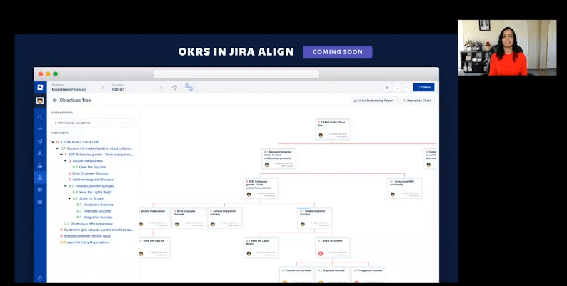Screen dimensions: 567x286
Task: Click the search icon in left sidebar
Action: click(40, 116)
